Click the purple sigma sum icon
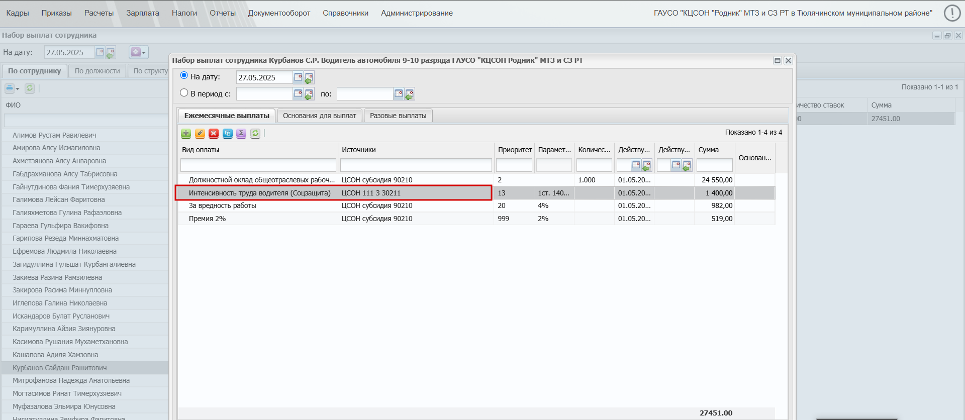This screenshot has width=965, height=420. coord(241,133)
